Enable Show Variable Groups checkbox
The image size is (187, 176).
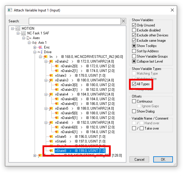(x=134, y=56)
